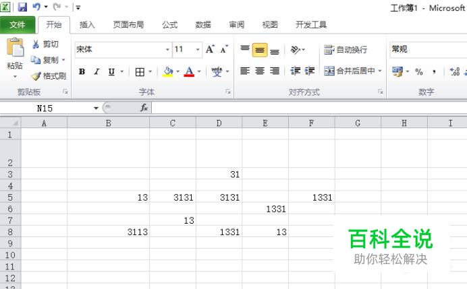Click the Cut scissors icon

(36, 44)
